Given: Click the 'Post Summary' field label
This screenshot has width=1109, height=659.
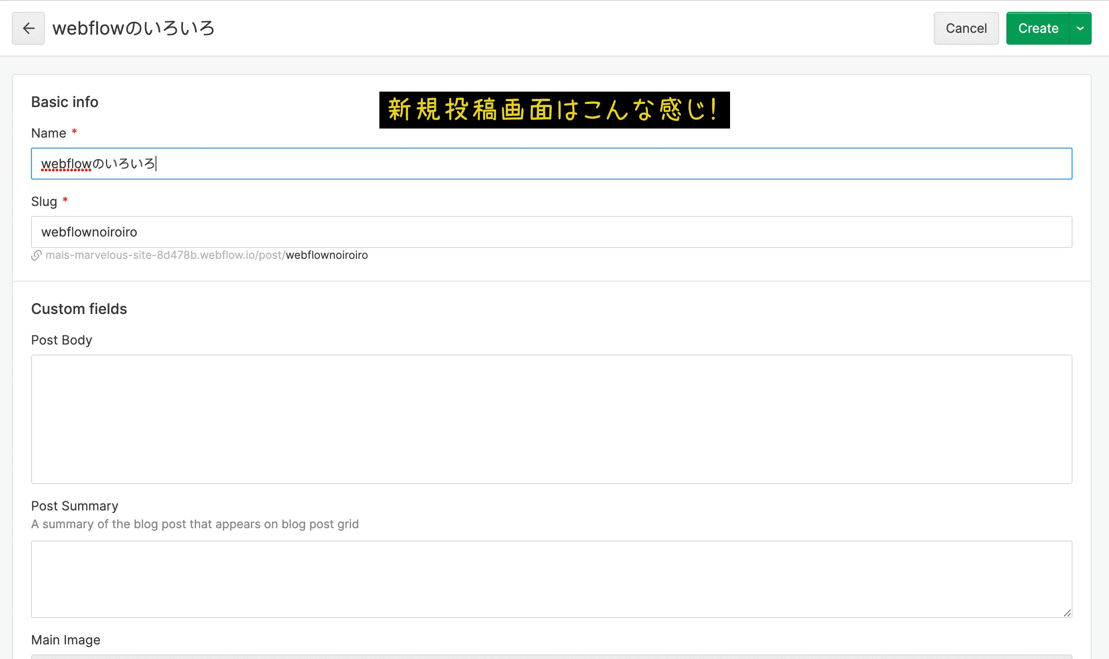Looking at the screenshot, I should pyautogui.click(x=75, y=506).
